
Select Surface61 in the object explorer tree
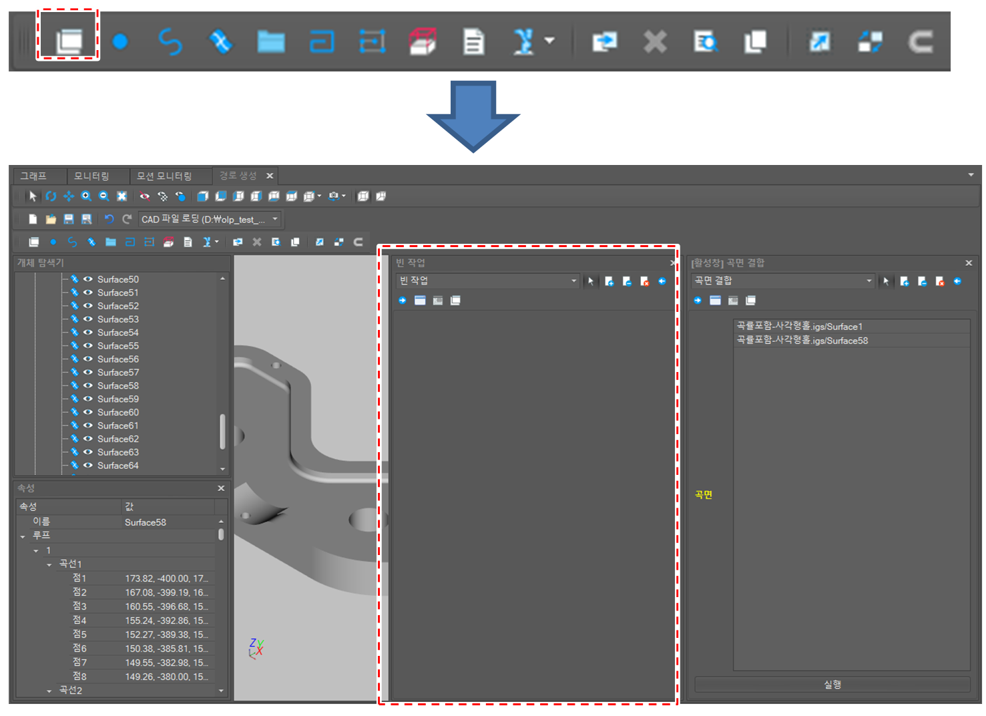118,425
